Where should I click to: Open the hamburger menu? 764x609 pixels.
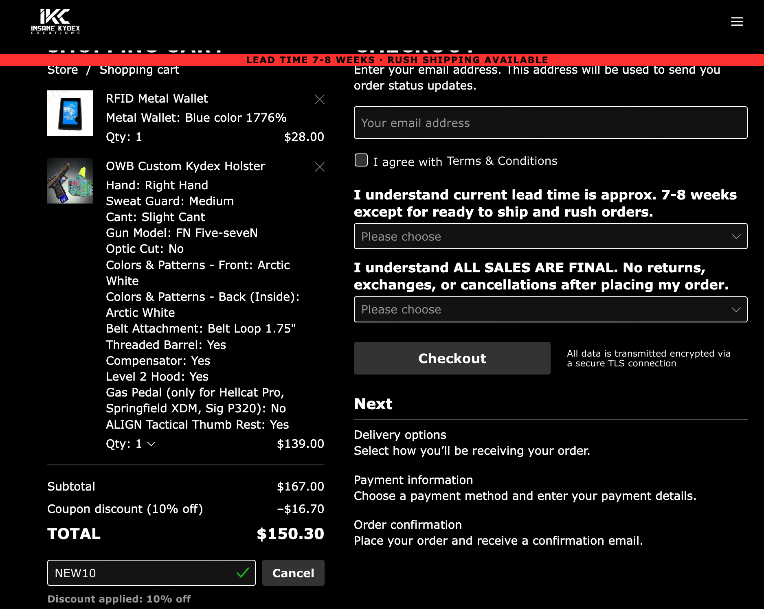pos(737,21)
